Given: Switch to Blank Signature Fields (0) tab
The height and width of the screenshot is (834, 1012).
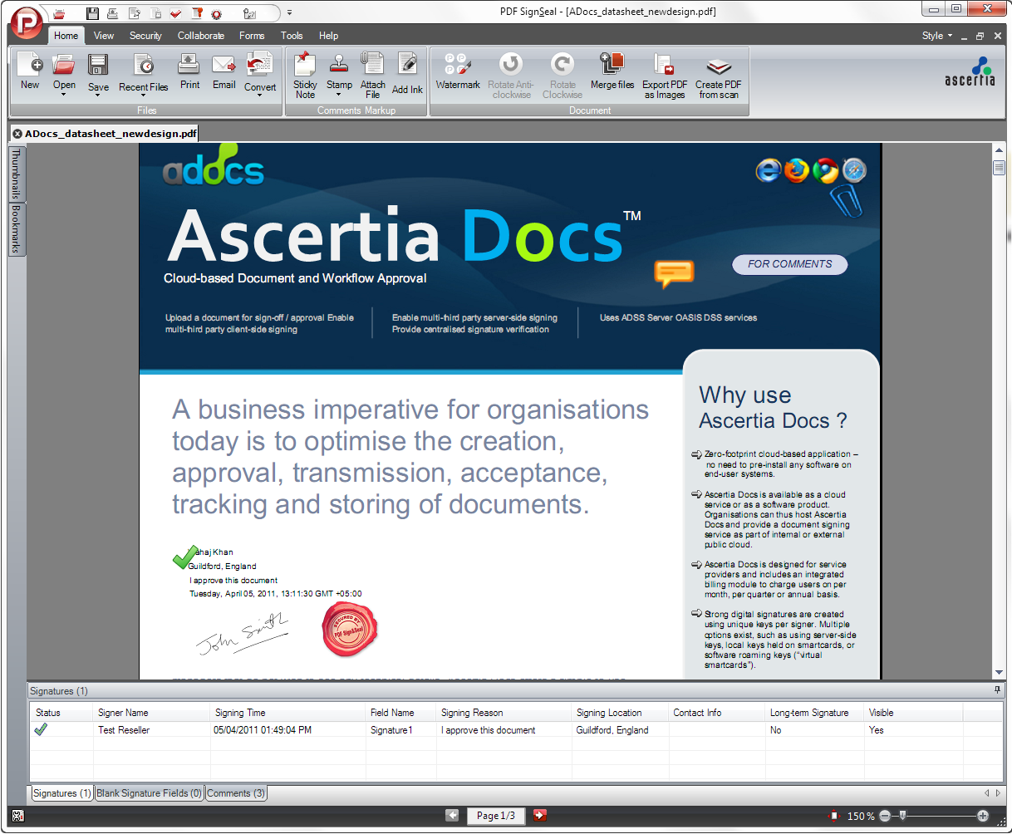Looking at the screenshot, I should coord(150,793).
